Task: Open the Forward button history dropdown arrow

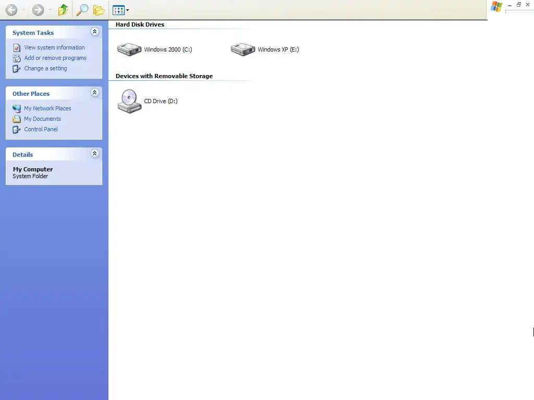Action: pyautogui.click(x=50, y=10)
